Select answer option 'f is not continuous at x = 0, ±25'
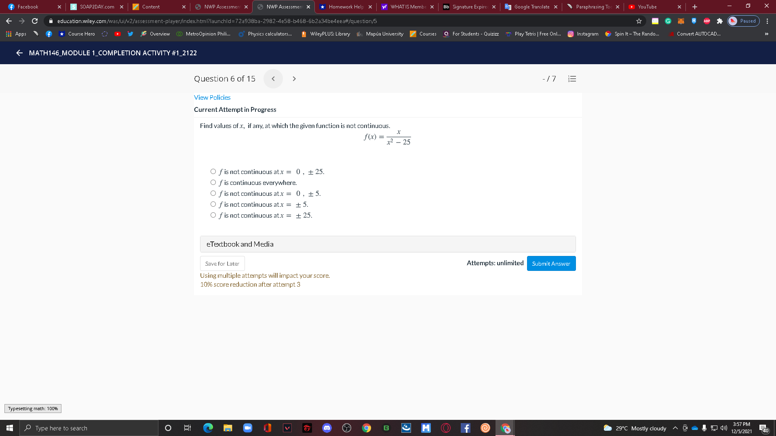The image size is (776, 436). click(x=213, y=171)
